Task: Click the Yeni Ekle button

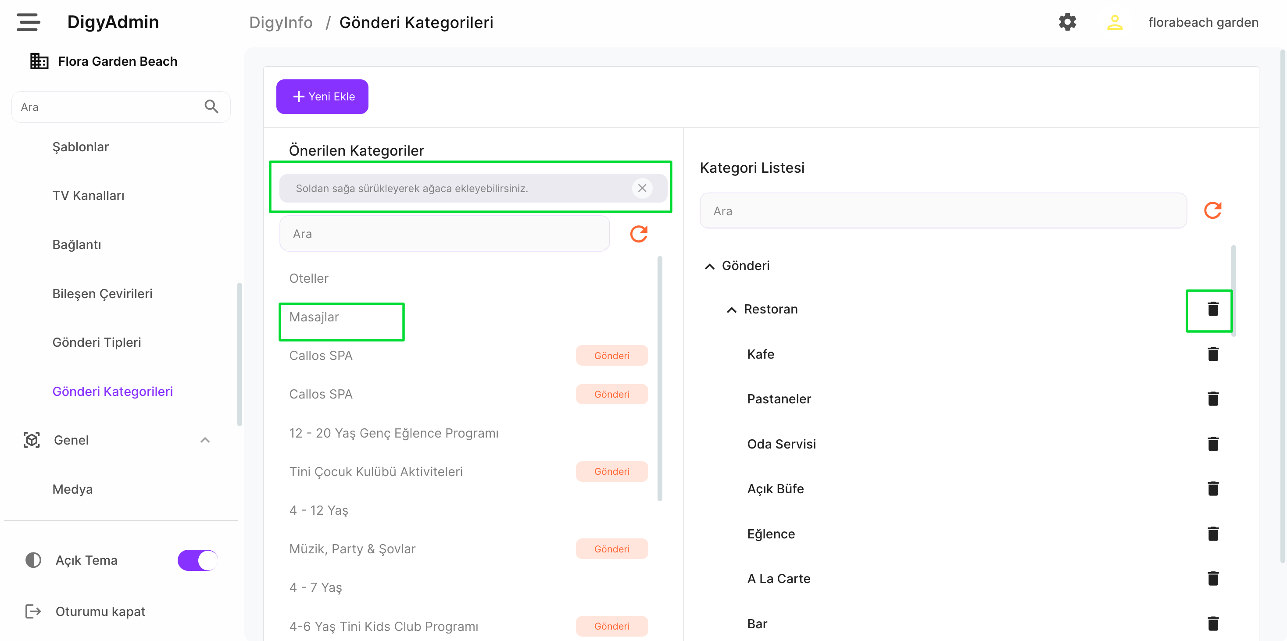Action: 322,96
